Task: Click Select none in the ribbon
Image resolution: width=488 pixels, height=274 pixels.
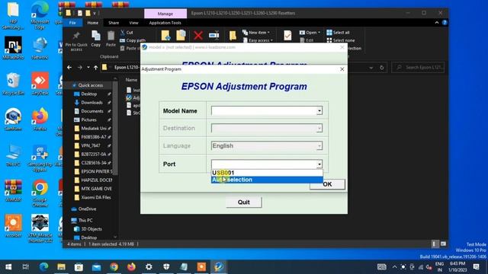Action: point(341,40)
